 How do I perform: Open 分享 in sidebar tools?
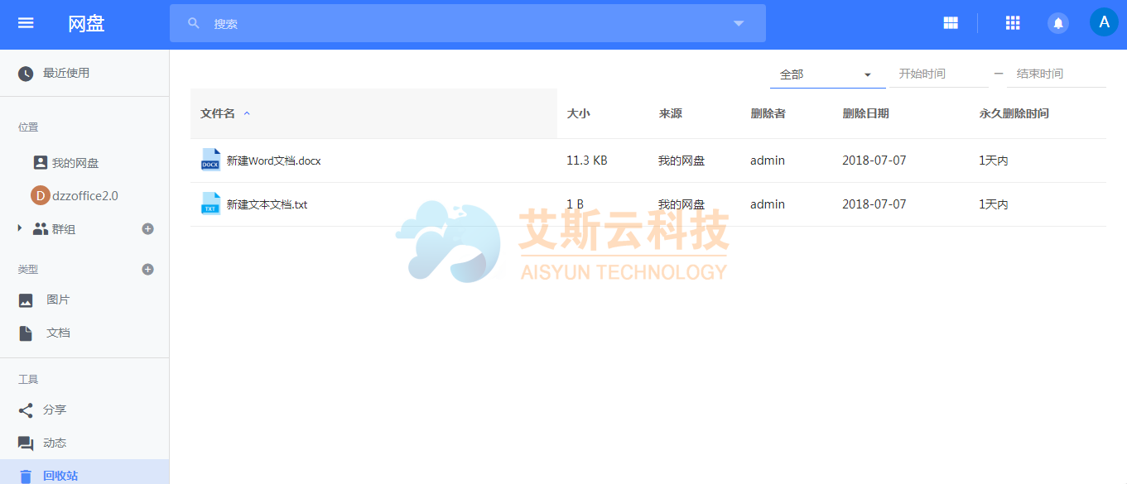pyautogui.click(x=55, y=410)
